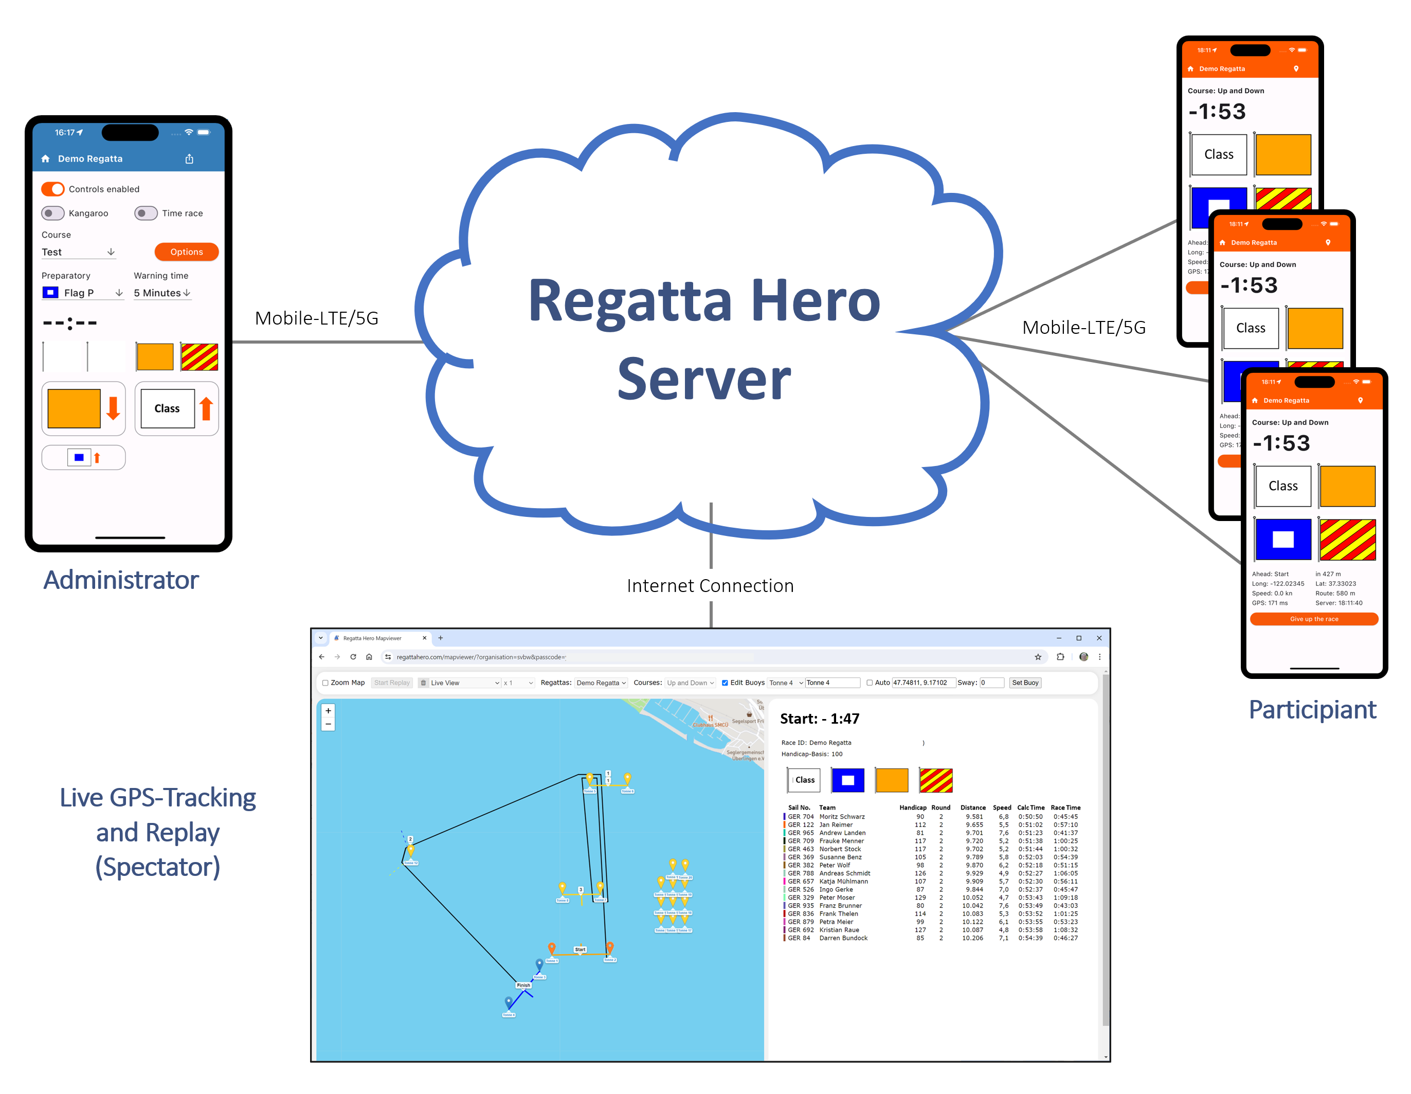The image size is (1411, 1094).
Task: Click the Start Replay button
Action: [391, 683]
